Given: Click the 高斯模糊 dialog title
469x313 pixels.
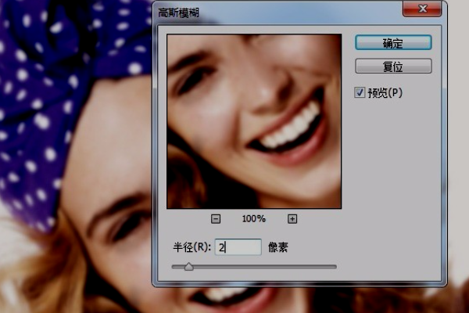Looking at the screenshot, I should [x=178, y=13].
